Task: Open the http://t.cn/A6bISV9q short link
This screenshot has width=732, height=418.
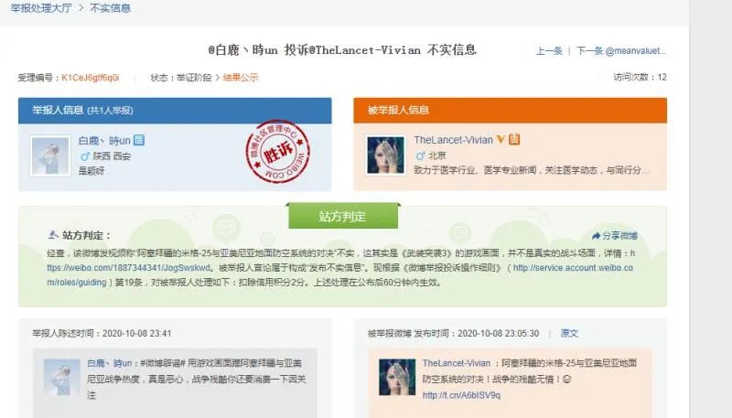Action: [x=461, y=395]
